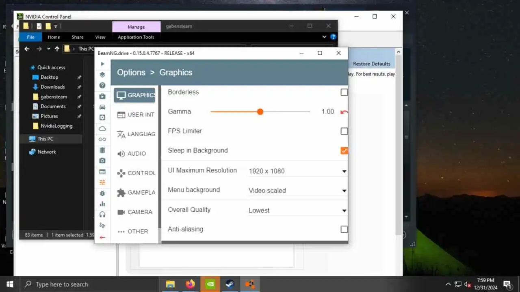Switch to BeamNG icon in the taskbar
Screen dimensions: 520x292
tap(250, 284)
